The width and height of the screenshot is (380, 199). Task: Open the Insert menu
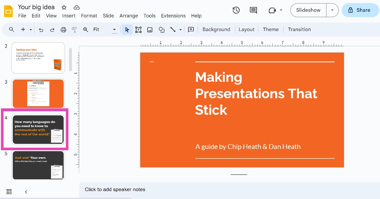tap(69, 16)
